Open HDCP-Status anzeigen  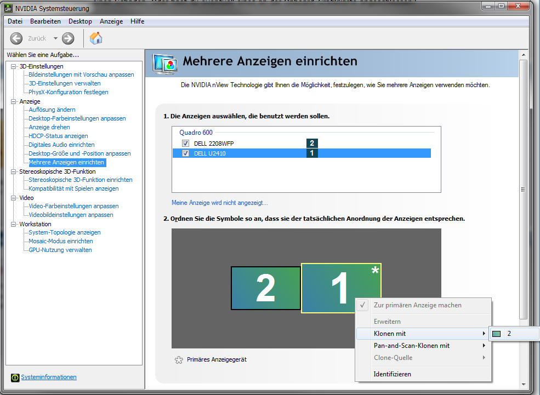pyautogui.click(x=58, y=136)
